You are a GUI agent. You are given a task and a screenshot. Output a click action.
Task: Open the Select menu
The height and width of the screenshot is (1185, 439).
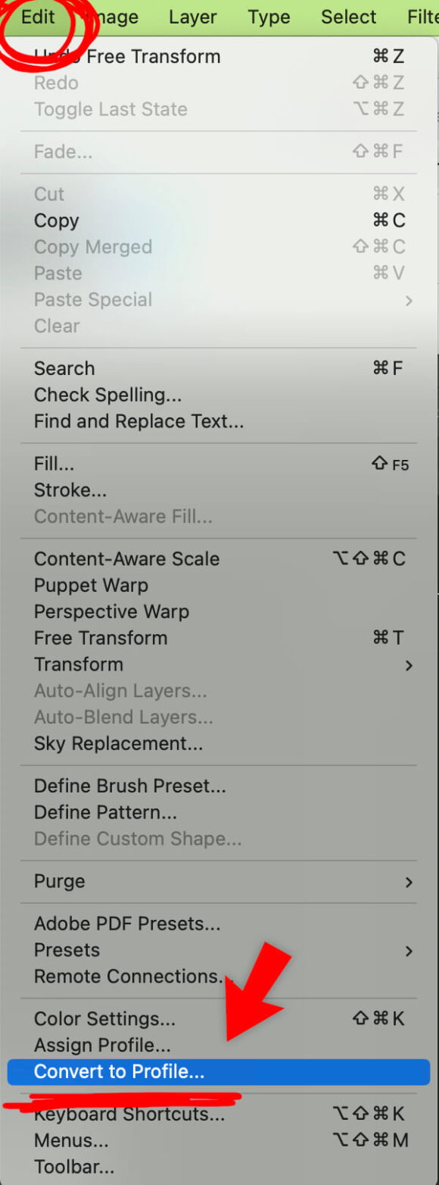pos(348,17)
